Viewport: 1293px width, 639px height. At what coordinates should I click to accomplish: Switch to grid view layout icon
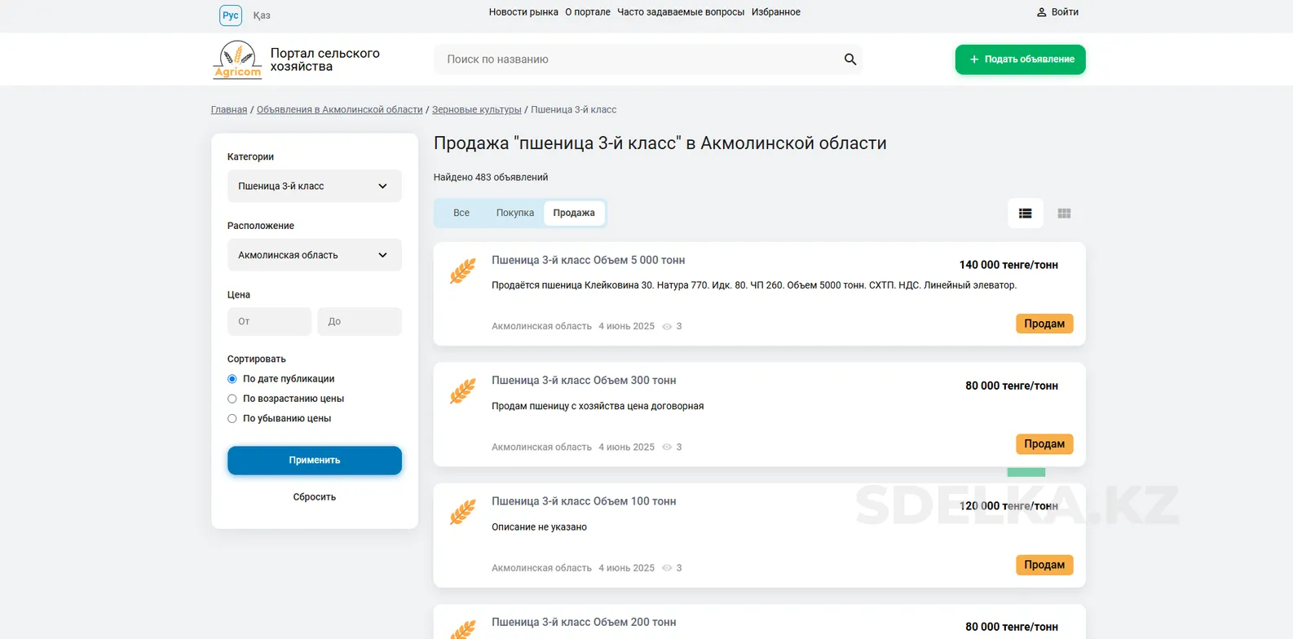tap(1064, 214)
